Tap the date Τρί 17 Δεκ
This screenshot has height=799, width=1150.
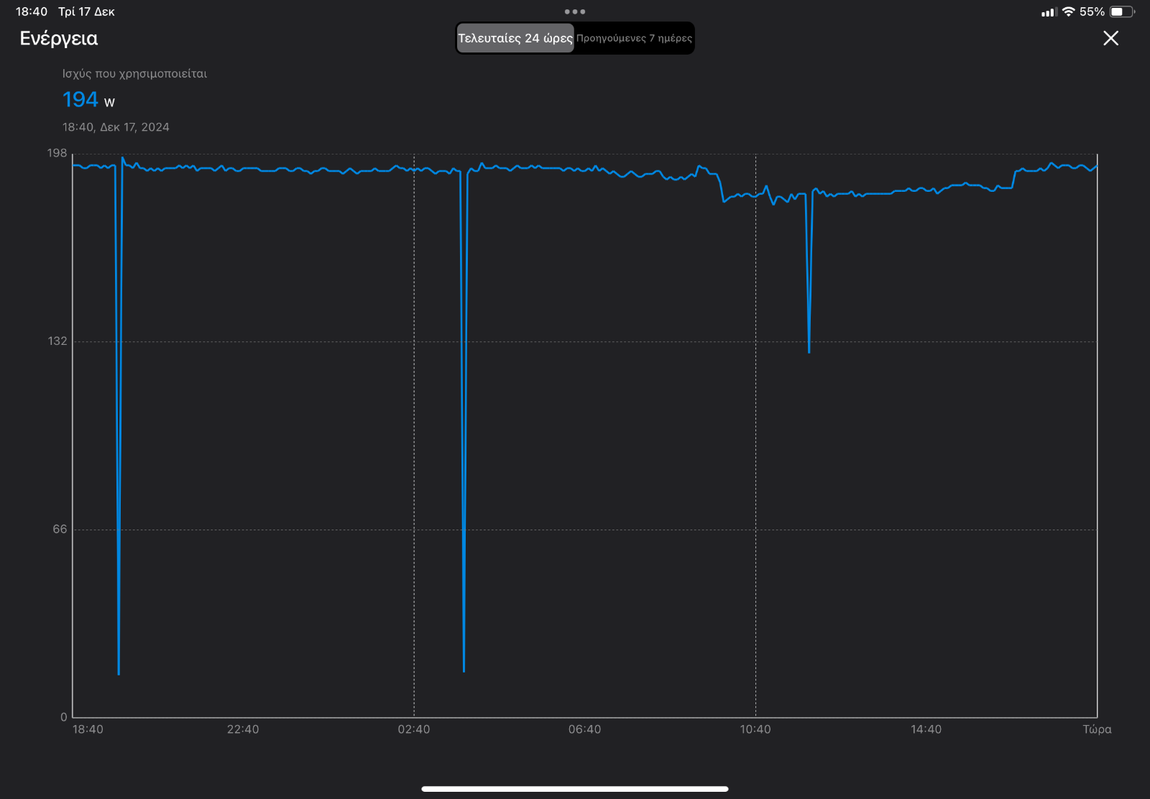(86, 11)
